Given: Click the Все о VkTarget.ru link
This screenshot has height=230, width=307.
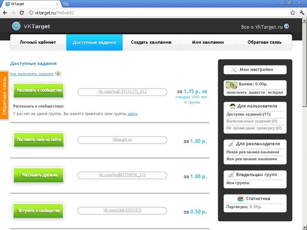Looking at the screenshot, I should pos(262,27).
